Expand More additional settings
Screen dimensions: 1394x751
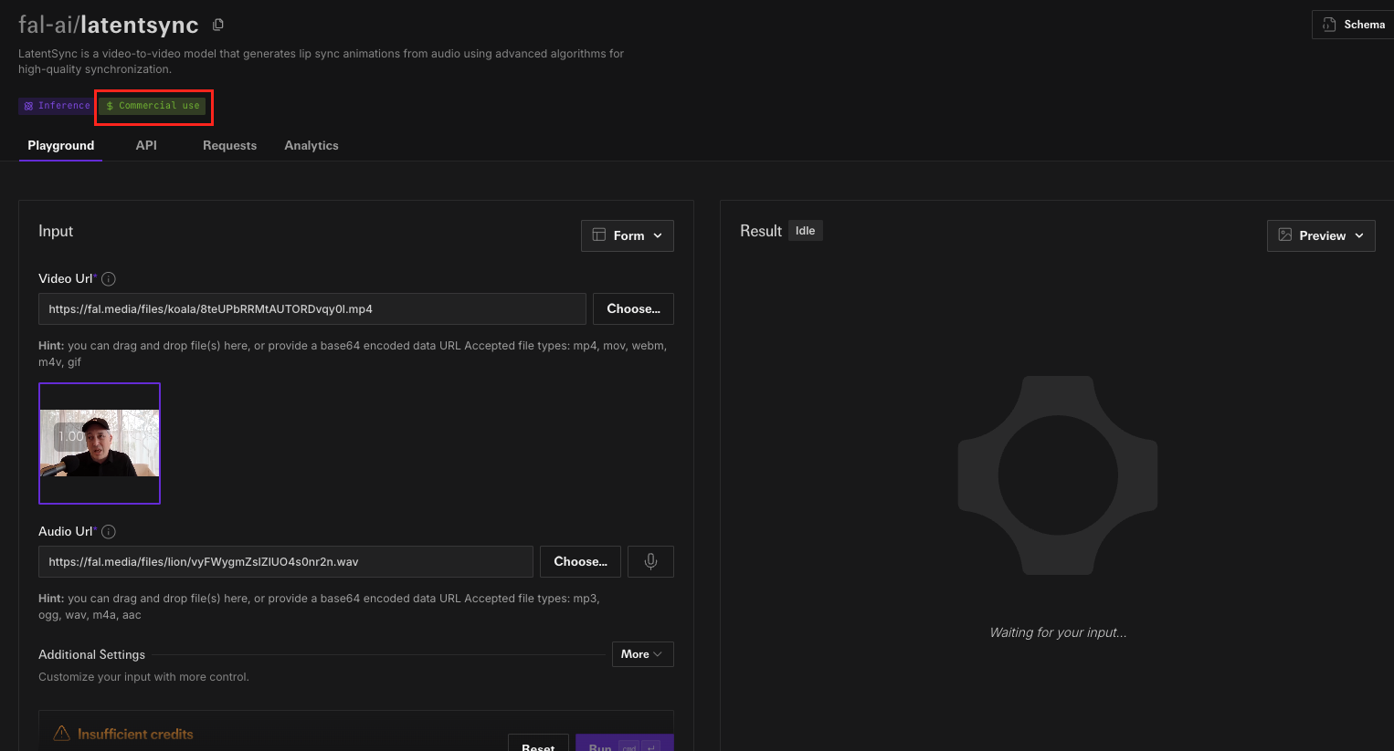[x=642, y=654]
